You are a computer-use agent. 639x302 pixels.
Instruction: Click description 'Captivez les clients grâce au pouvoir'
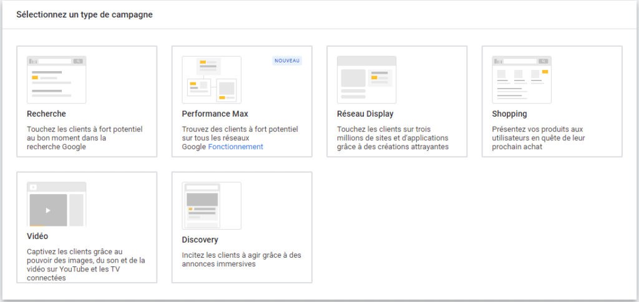(x=86, y=265)
